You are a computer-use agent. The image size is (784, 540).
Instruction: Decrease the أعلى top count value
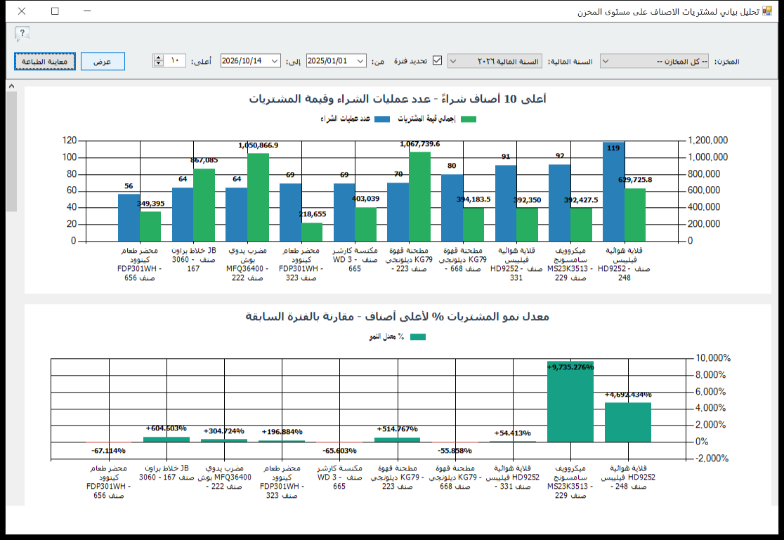point(159,64)
